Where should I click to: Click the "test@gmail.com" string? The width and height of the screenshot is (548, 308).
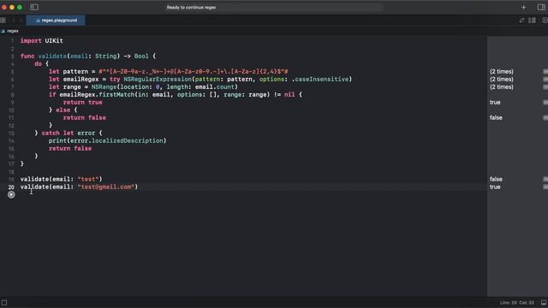(106, 187)
